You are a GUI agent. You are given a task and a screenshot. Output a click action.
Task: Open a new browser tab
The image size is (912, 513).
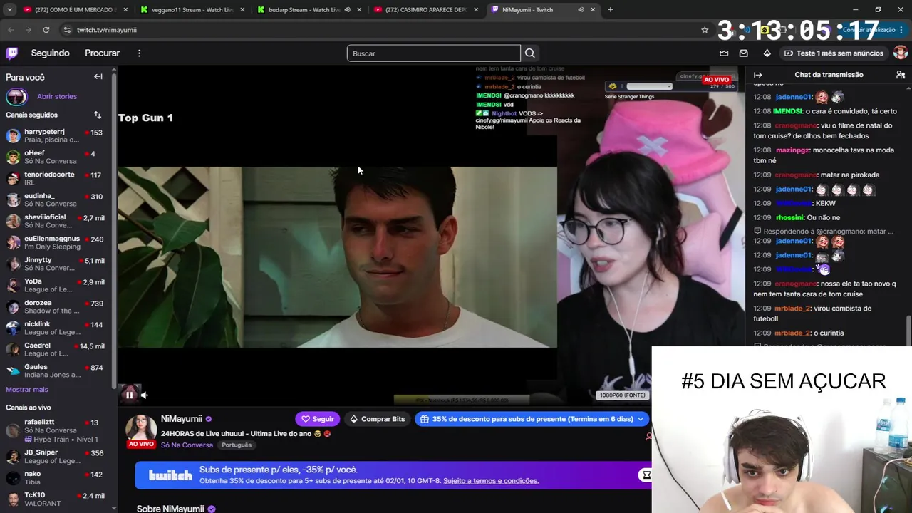(x=610, y=10)
